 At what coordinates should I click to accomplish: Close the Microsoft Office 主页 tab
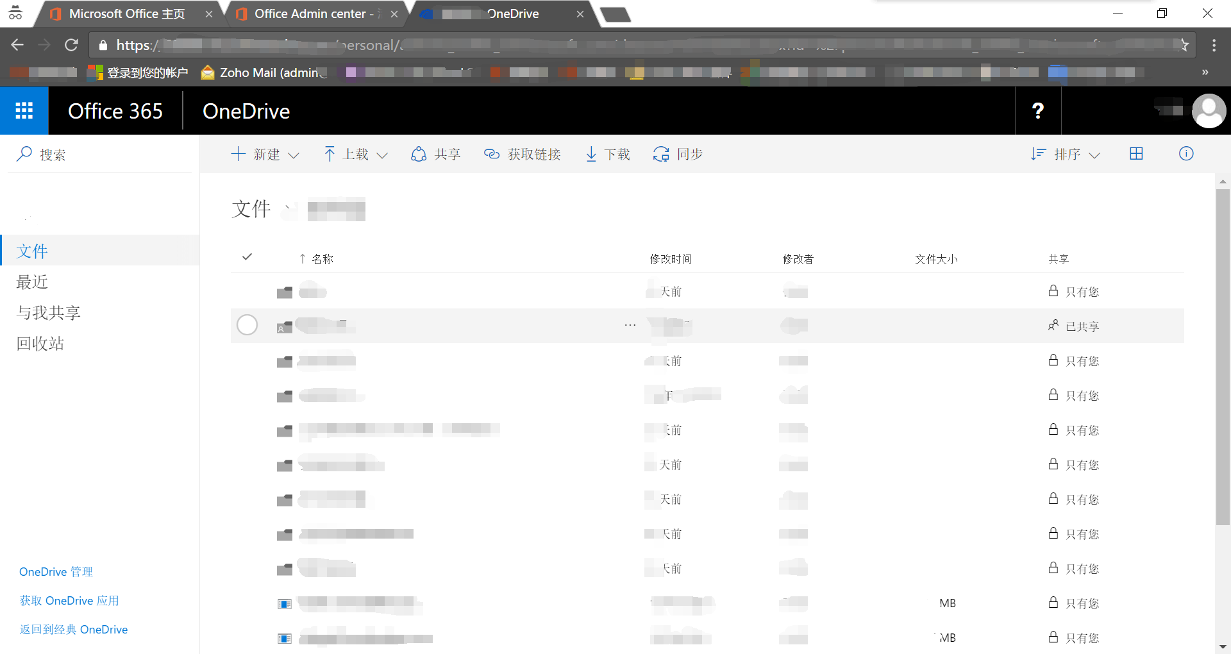coord(209,14)
